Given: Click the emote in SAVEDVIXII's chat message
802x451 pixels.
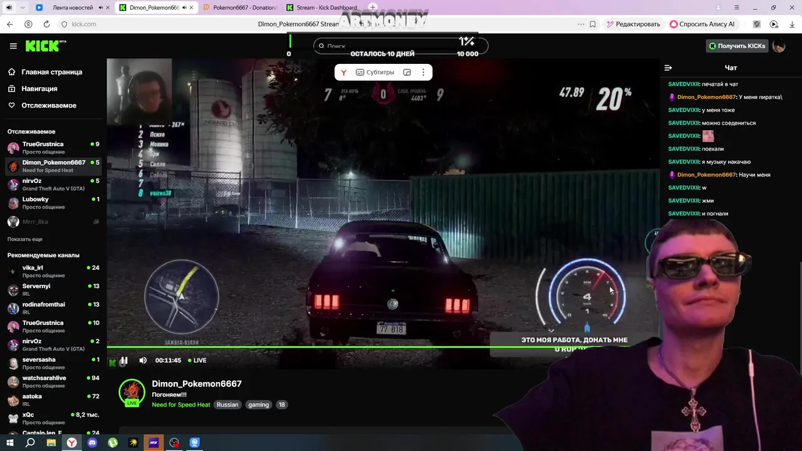Looking at the screenshot, I should pos(708,136).
